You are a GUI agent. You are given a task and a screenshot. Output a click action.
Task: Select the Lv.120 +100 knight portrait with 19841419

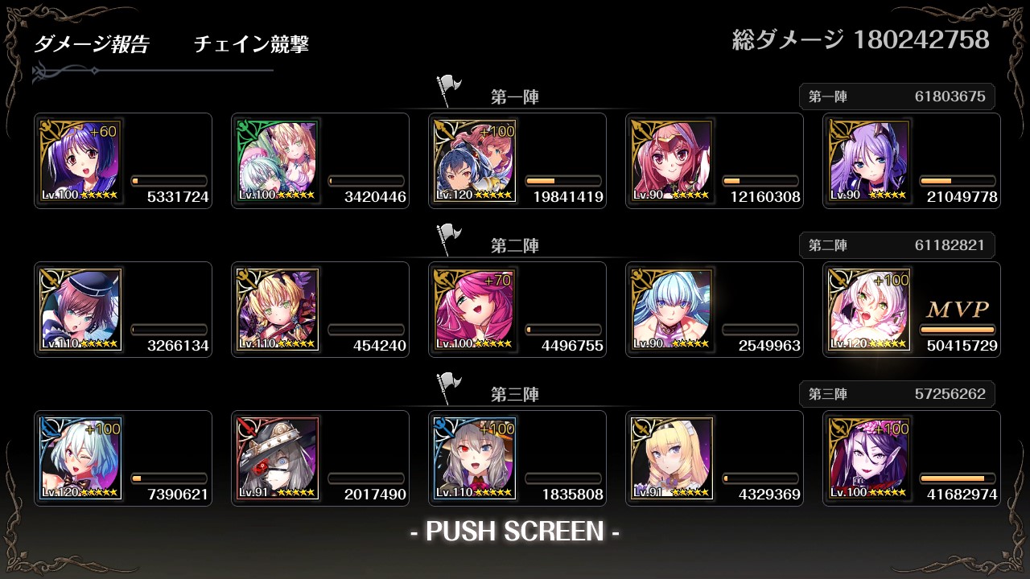point(474,161)
